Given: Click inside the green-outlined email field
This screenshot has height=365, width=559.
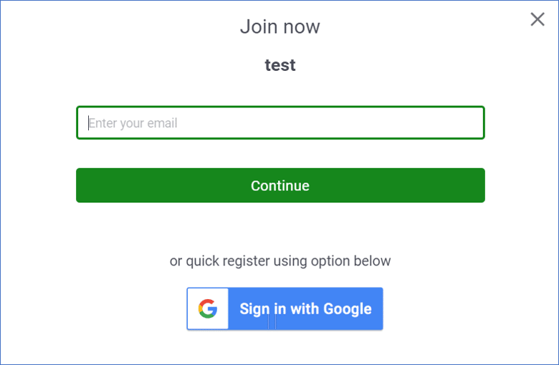Looking at the screenshot, I should tap(280, 123).
